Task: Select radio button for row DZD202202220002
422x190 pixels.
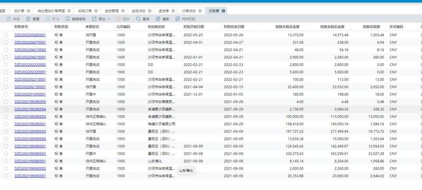Action: (6, 65)
